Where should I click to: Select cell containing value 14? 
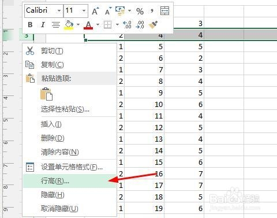tap(144, 150)
